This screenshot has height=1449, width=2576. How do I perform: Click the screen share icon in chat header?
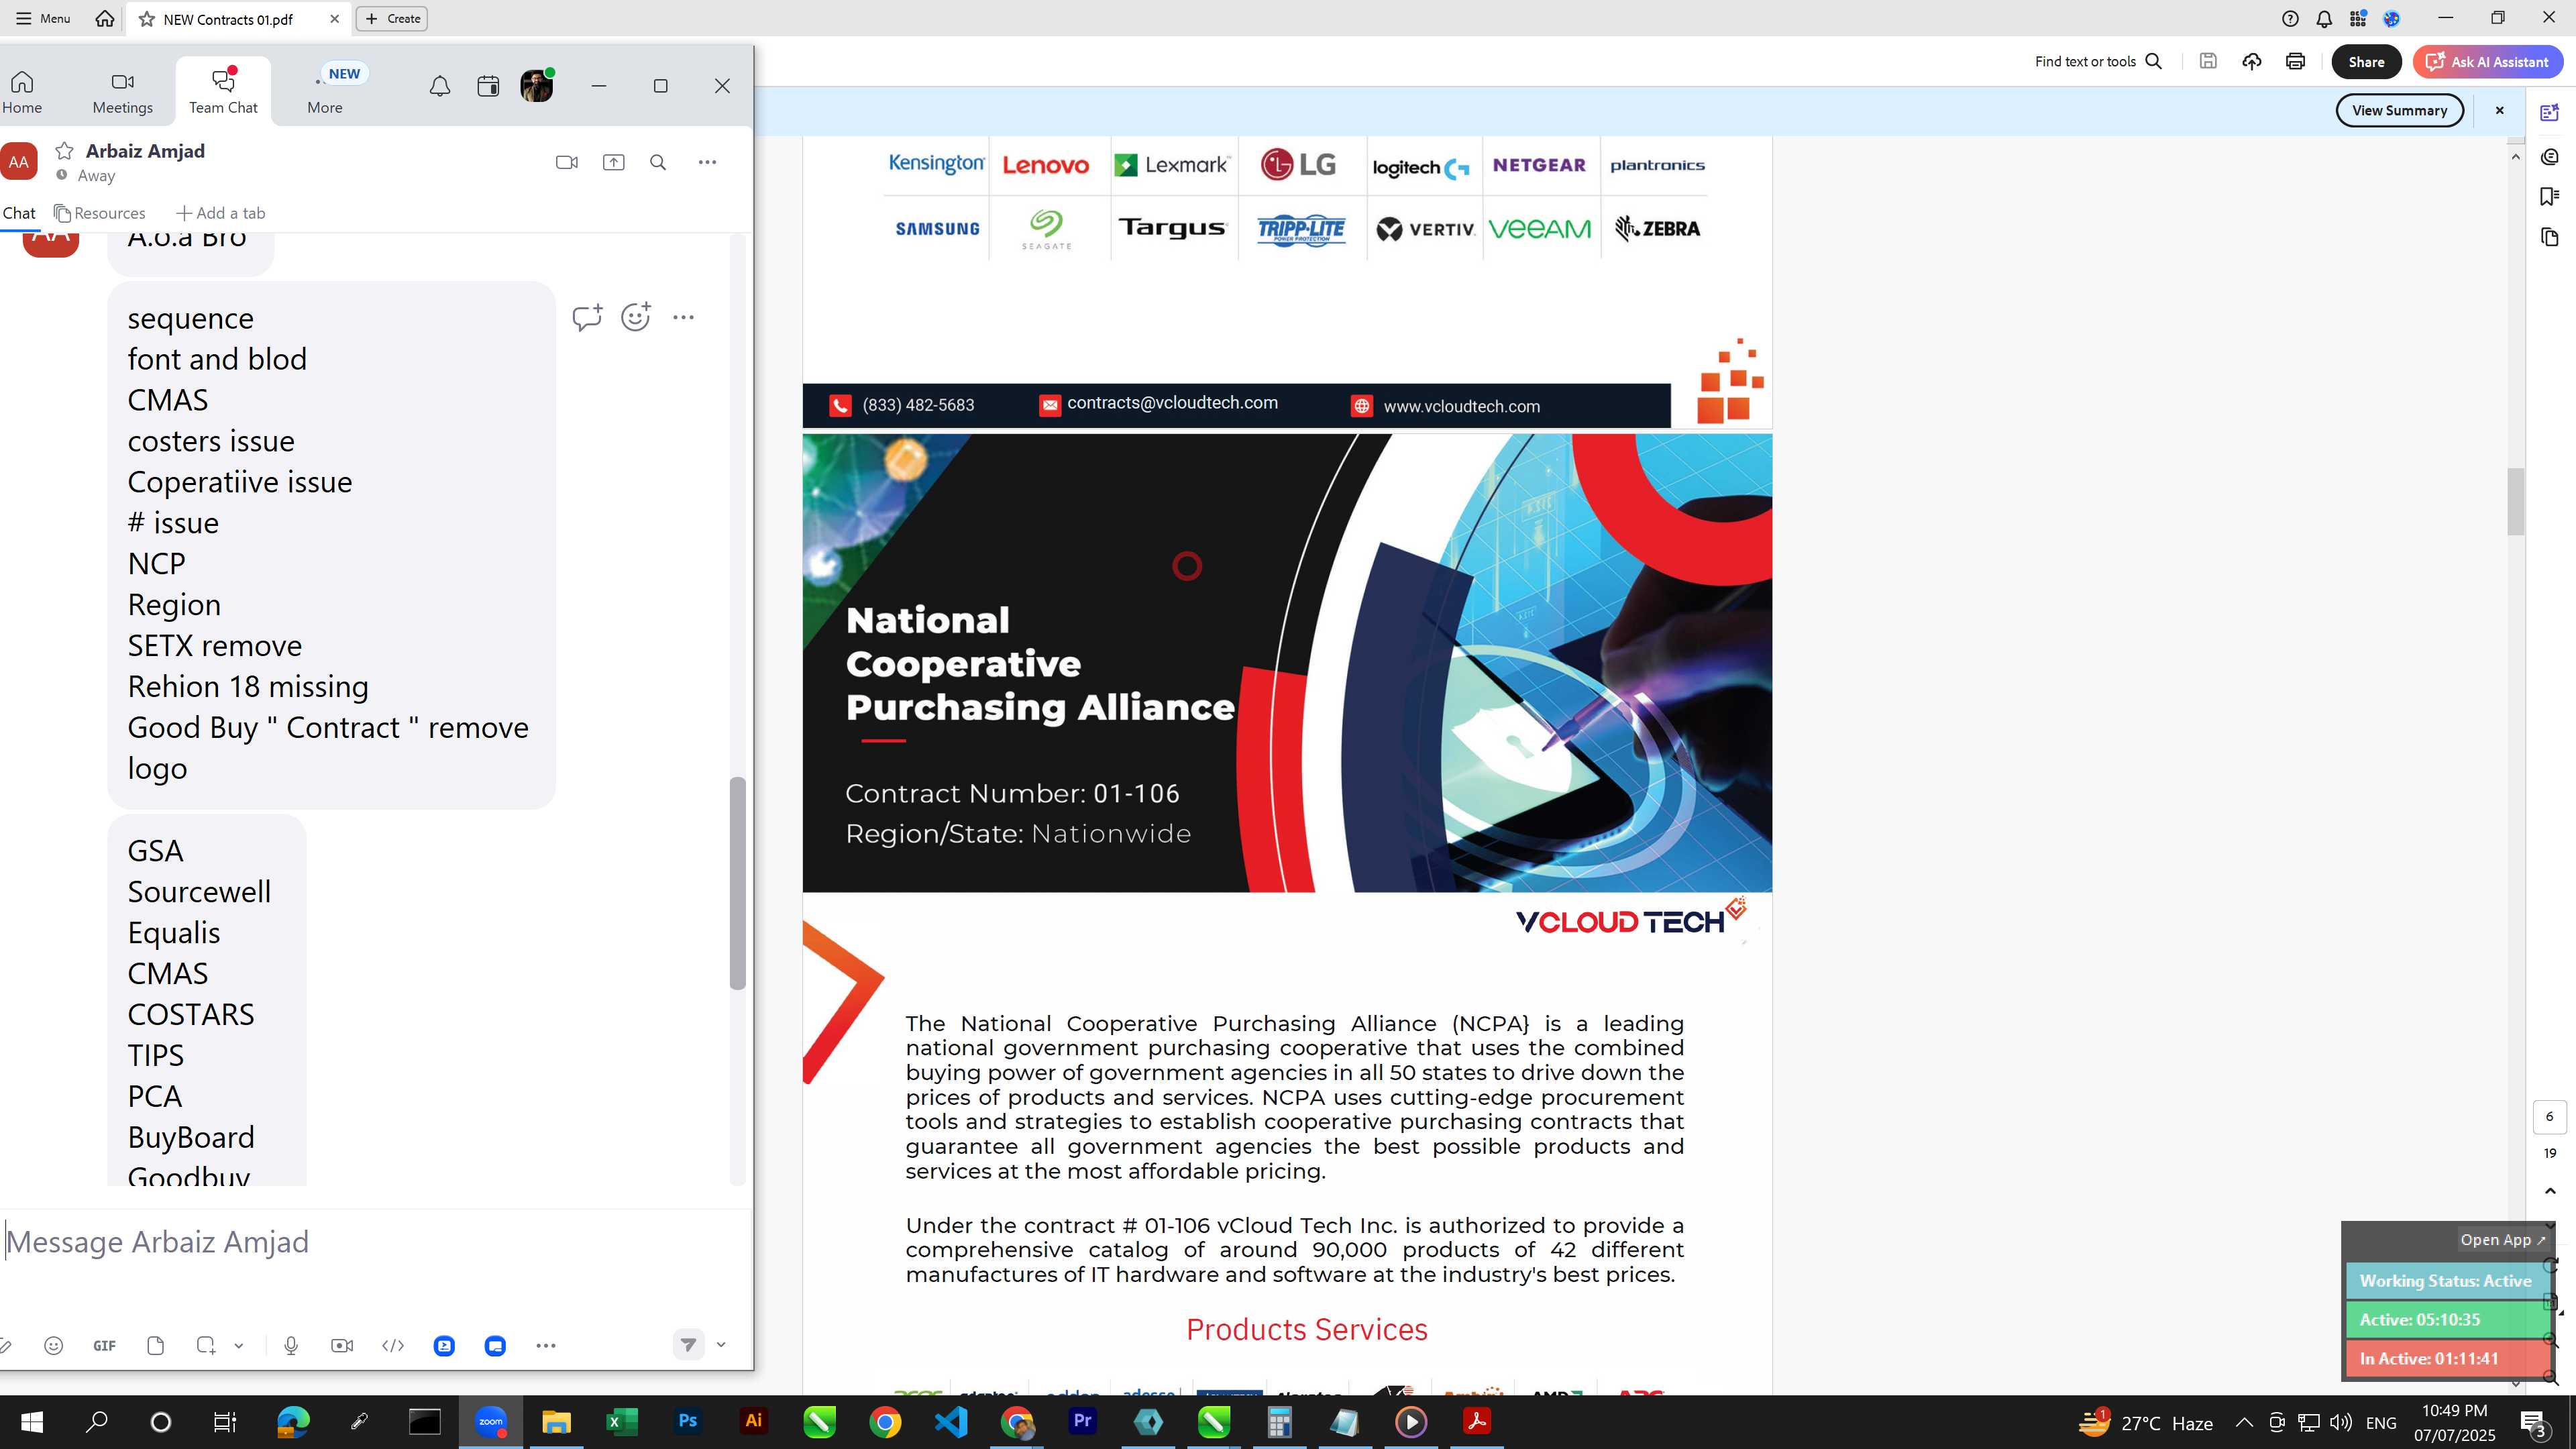click(x=613, y=162)
